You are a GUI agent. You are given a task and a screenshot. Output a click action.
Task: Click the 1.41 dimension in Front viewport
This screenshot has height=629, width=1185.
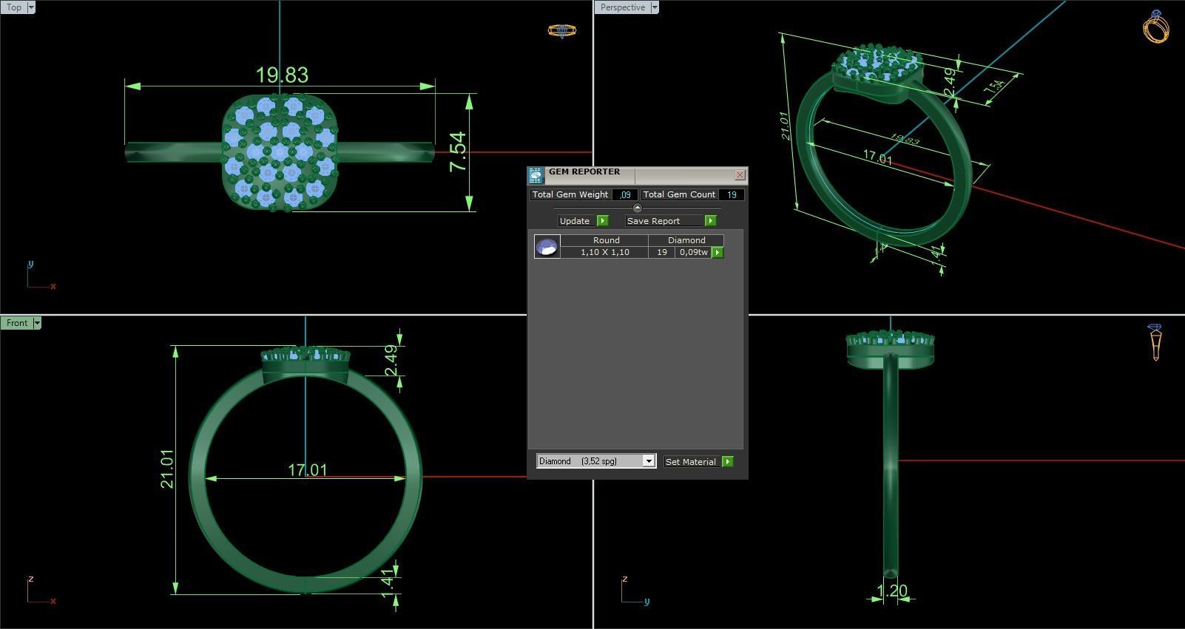[x=388, y=582]
